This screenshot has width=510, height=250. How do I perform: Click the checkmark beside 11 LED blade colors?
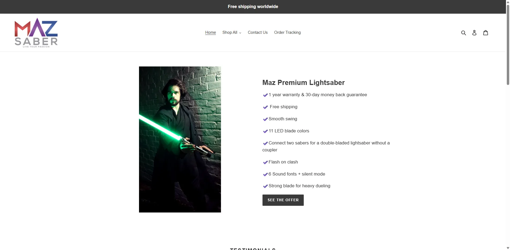(x=265, y=131)
